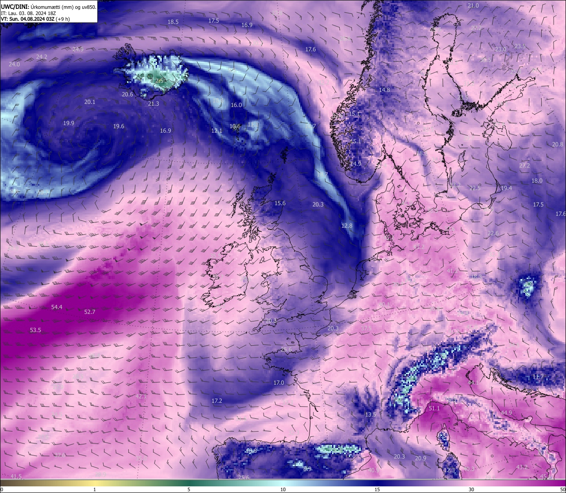
Task: Click the 15.6 value over Scotland
Action: click(x=280, y=203)
